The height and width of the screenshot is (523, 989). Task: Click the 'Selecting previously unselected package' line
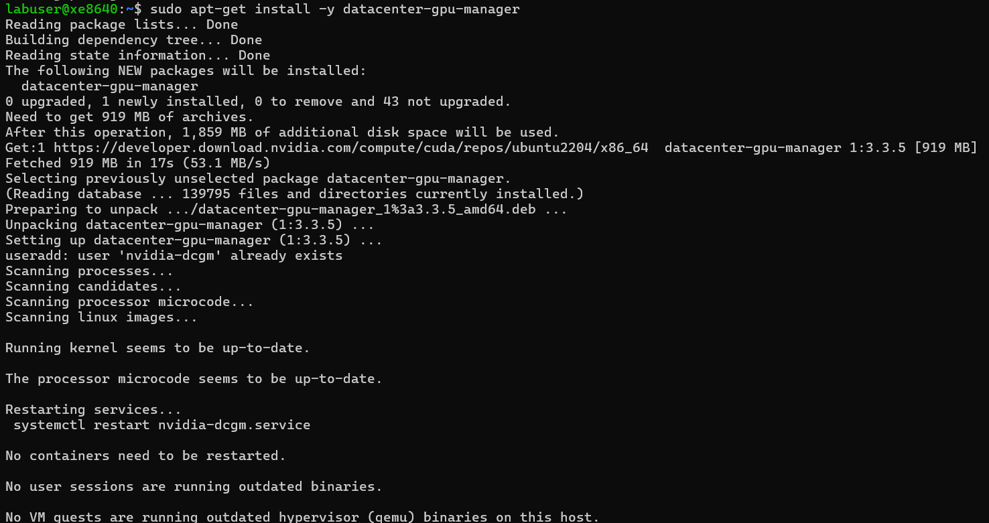click(x=258, y=179)
